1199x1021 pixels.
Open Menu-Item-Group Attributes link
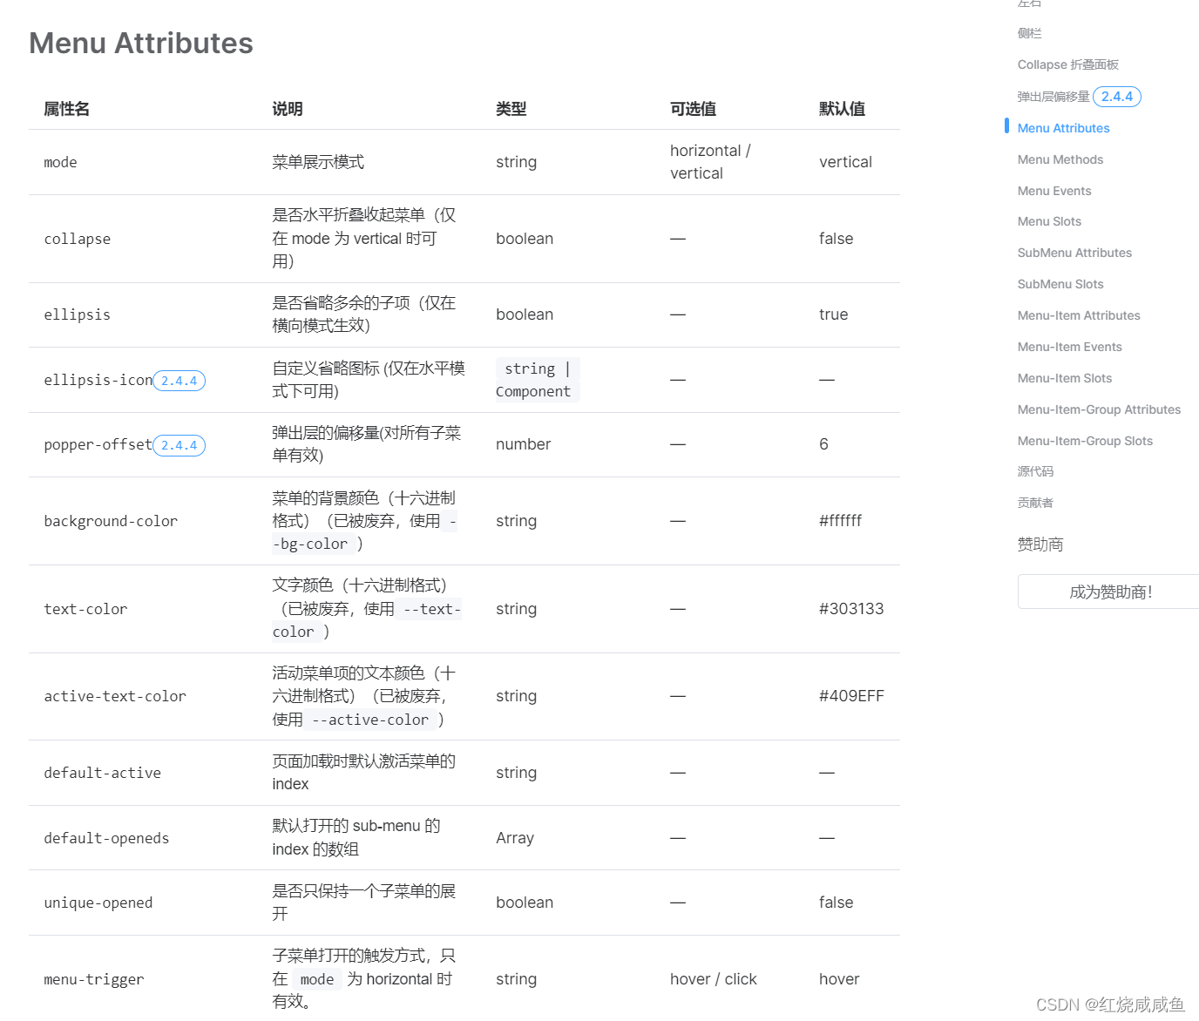point(1099,409)
